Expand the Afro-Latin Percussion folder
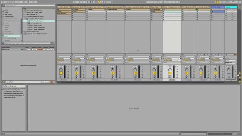 pos(24,10)
